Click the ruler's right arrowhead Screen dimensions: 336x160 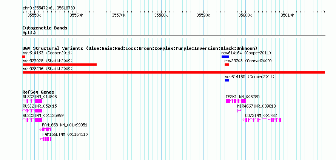pos(324,12)
